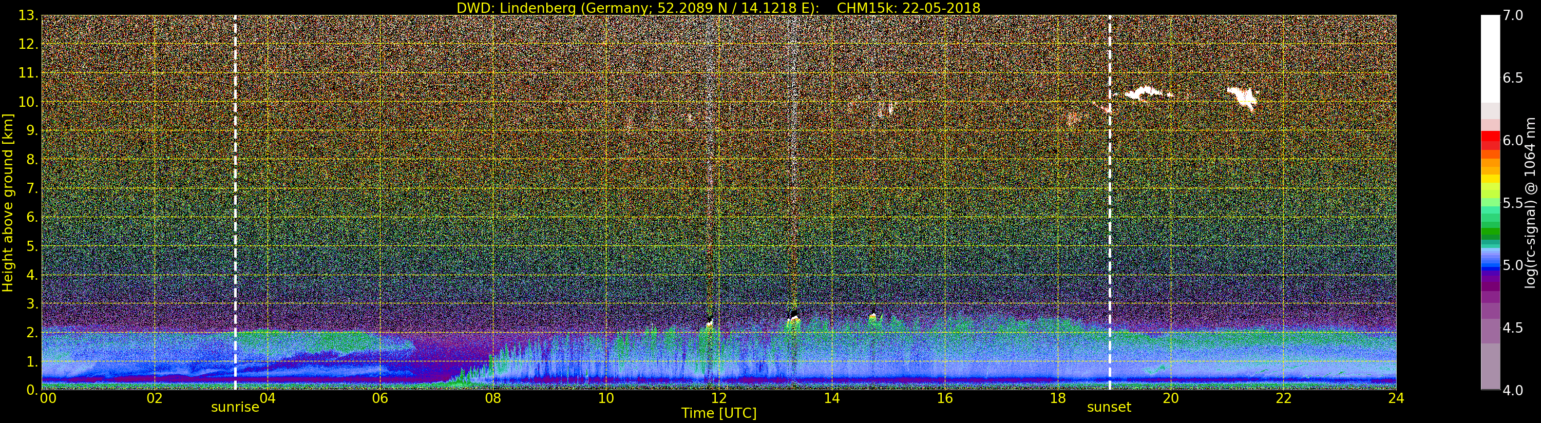Viewport: 1541px width, 423px height.
Task: Click the "20" time axis tick label
Action: point(1171,398)
